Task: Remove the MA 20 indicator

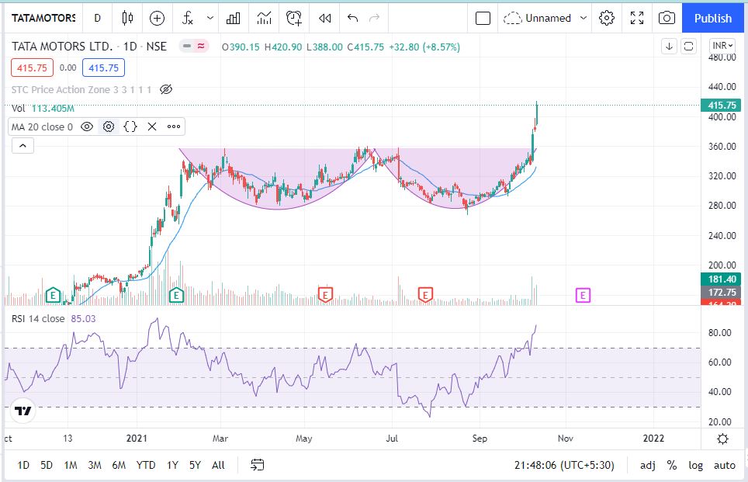Action: 152,127
